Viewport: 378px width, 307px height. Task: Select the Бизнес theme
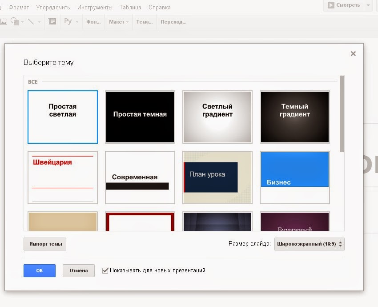295,178
